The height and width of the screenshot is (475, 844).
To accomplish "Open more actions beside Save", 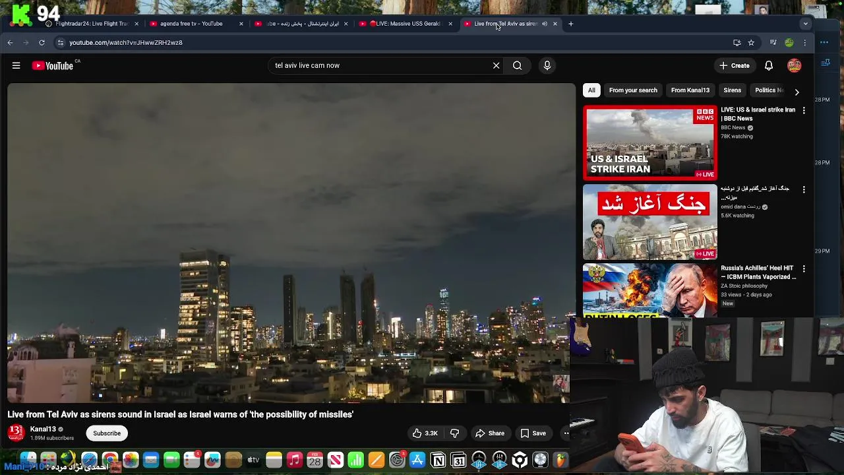I will pos(565,433).
